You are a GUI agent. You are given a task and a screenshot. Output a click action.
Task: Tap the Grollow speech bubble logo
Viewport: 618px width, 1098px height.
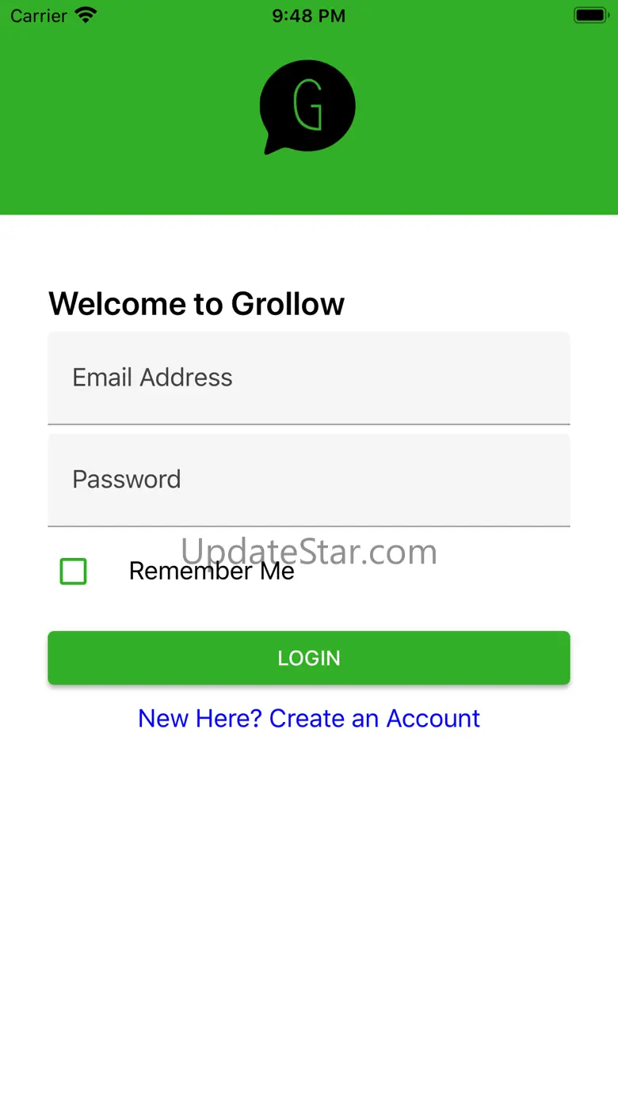tap(307, 107)
